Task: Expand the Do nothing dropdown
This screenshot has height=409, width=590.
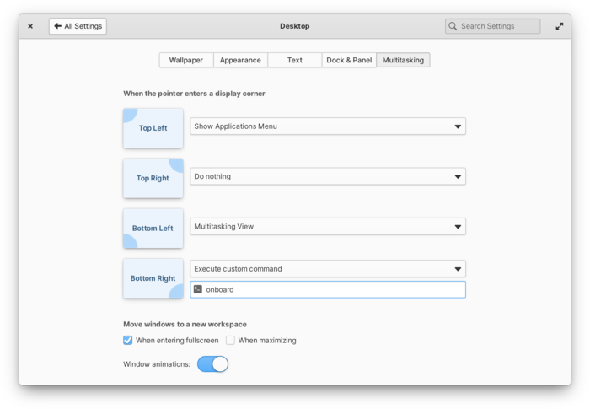Action: coord(327,176)
